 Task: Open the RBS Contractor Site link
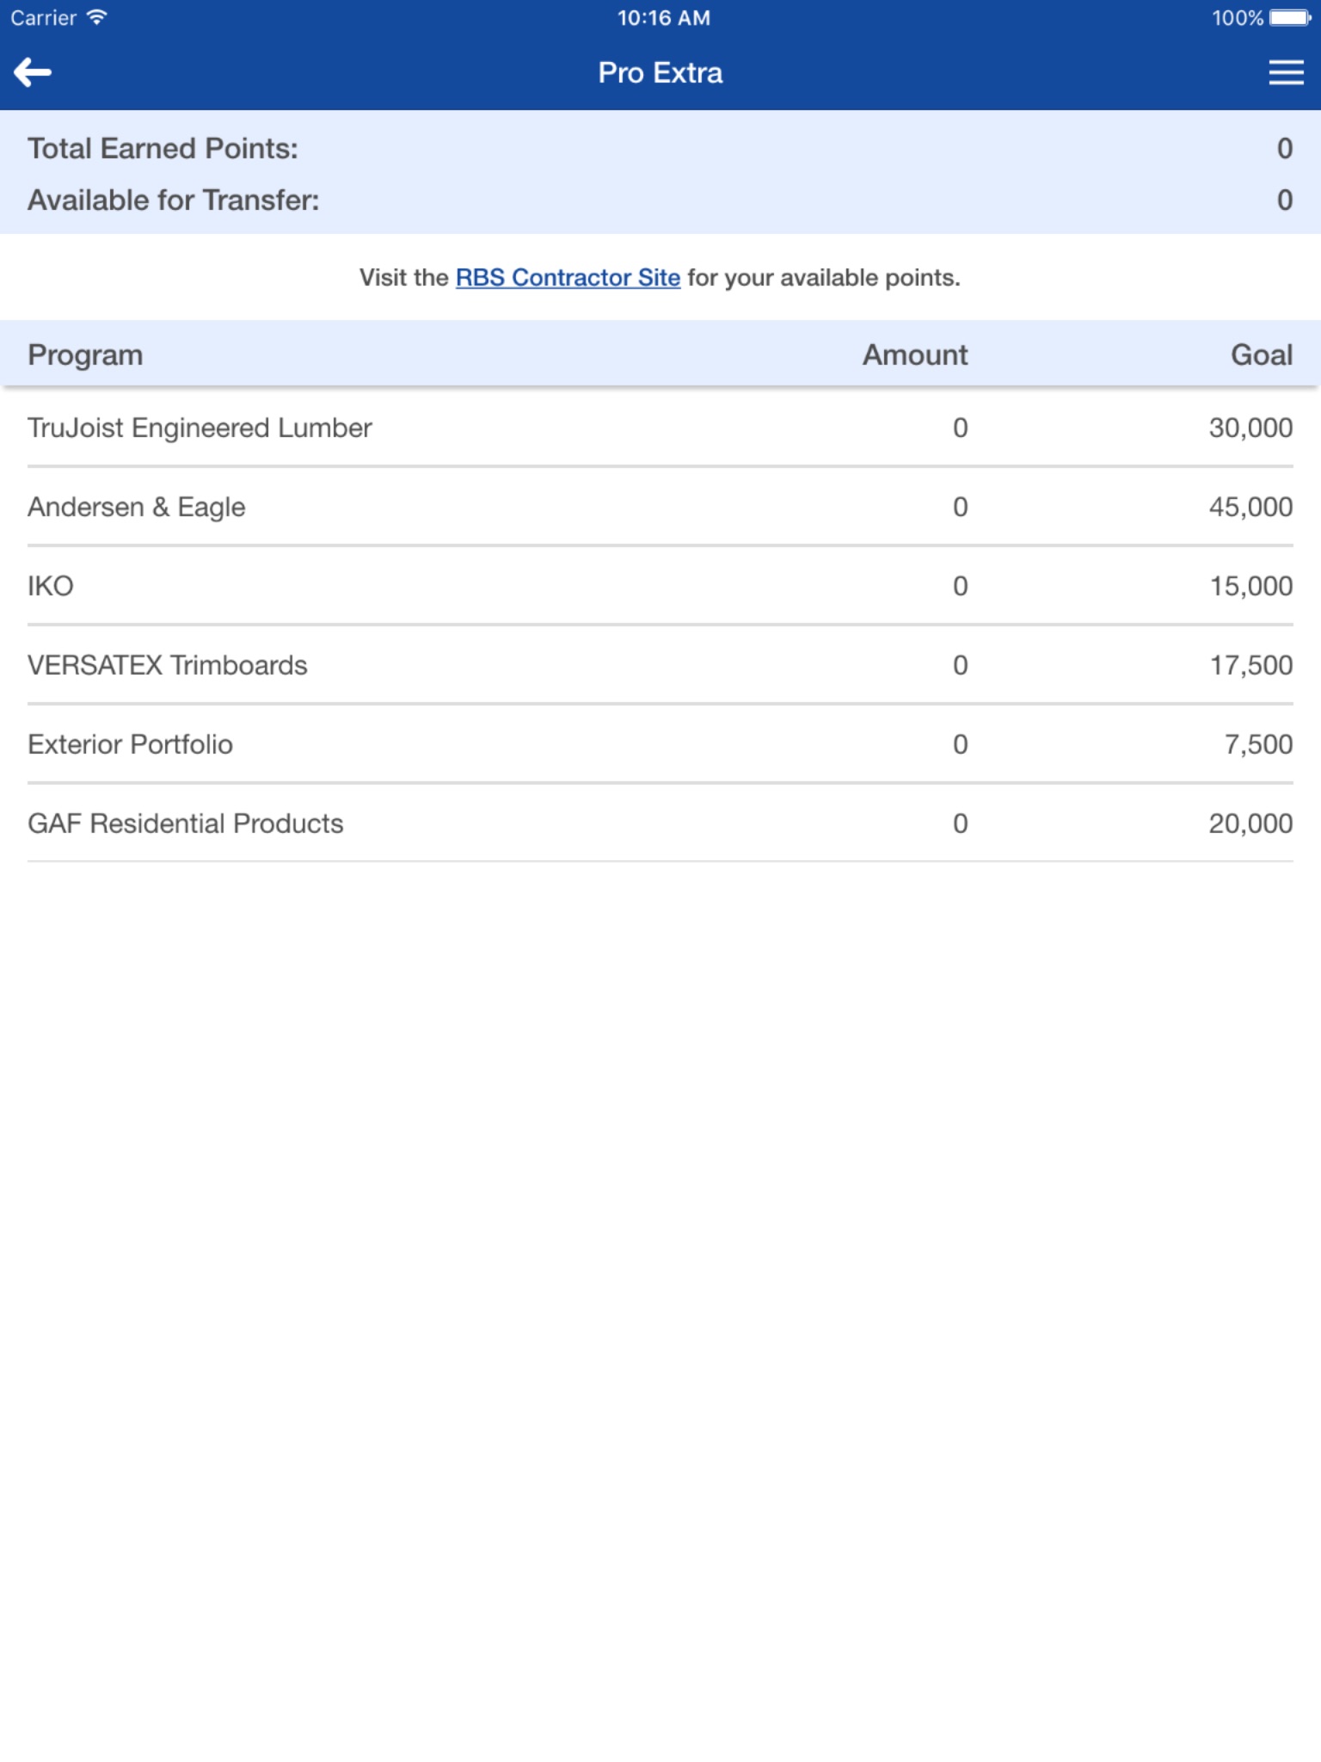pos(568,278)
